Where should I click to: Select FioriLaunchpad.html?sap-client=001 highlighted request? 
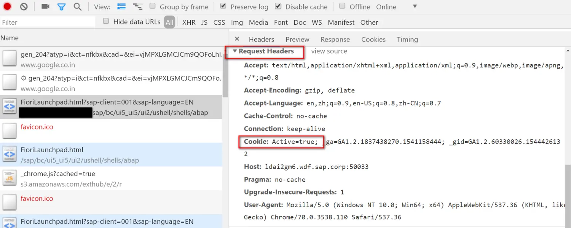tap(111, 107)
